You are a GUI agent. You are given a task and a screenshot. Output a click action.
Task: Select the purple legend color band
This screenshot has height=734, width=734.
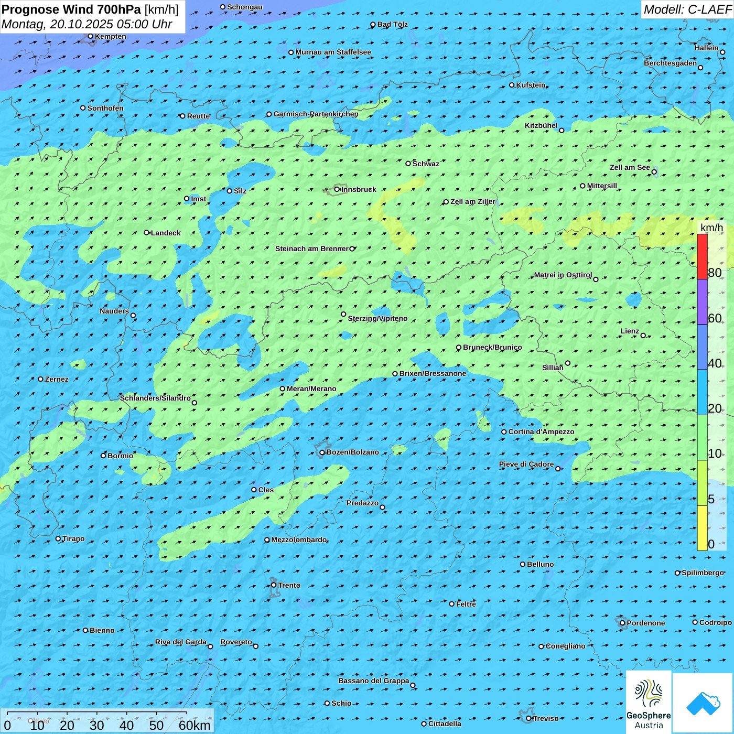[702, 302]
